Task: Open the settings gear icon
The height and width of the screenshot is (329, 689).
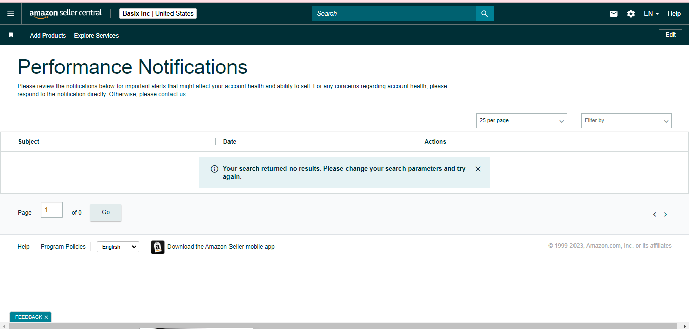Action: click(x=631, y=14)
